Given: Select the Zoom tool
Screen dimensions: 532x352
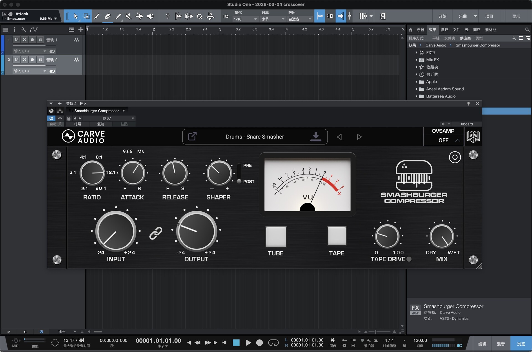Looking at the screenshot, I should [x=199, y=16].
